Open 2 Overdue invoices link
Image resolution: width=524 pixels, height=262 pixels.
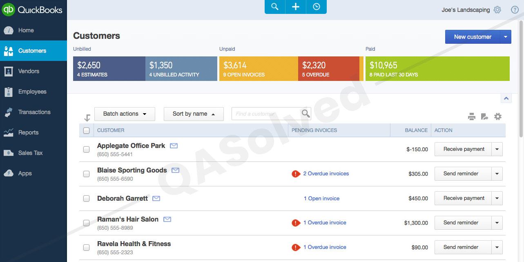pos(326,174)
